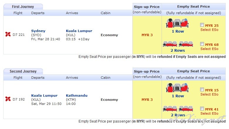The image size is (229, 129).
Task: Click the 1 Row seat illustration for Sydney flight
Action: [x=177, y=23]
